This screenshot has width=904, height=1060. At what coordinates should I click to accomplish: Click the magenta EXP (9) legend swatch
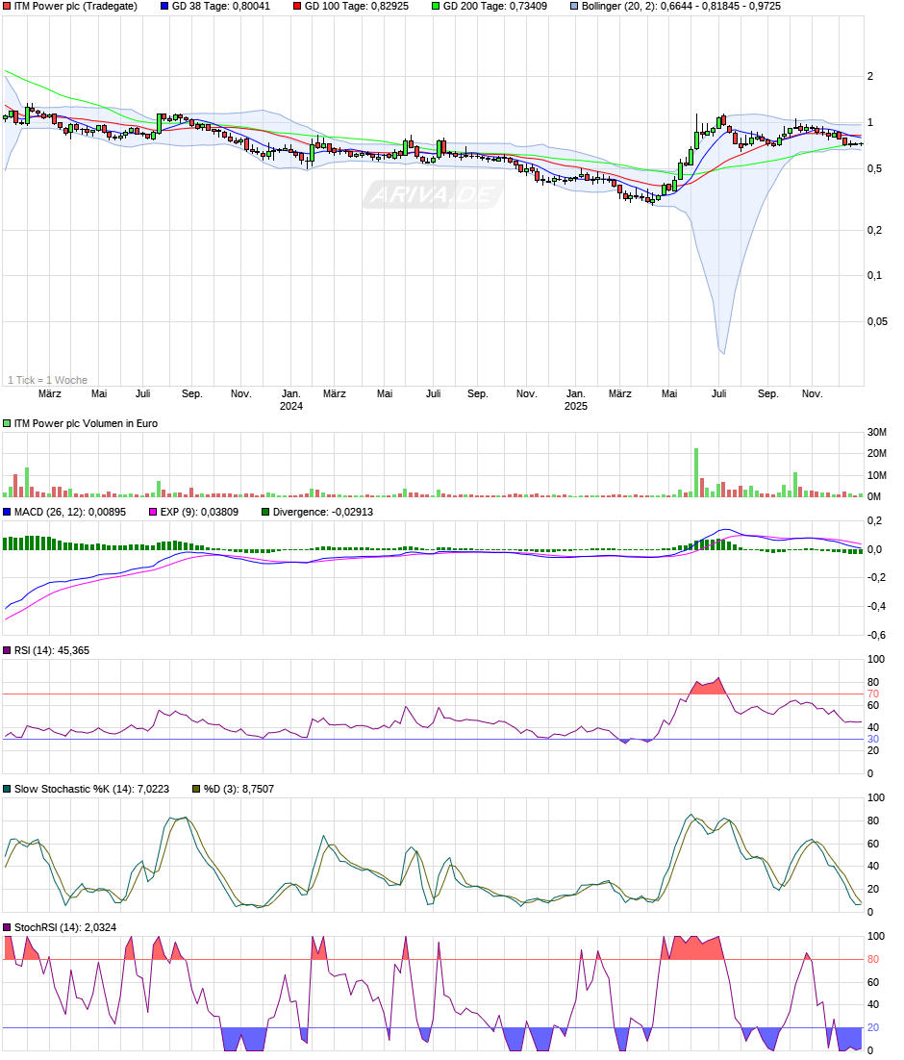[x=153, y=512]
